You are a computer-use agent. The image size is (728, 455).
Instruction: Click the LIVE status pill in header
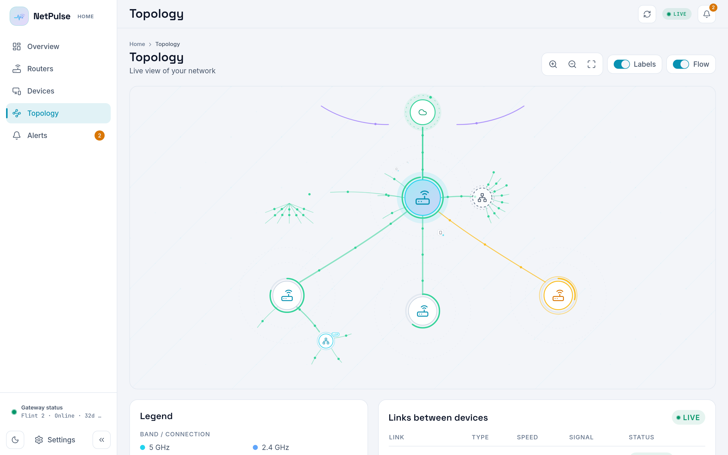676,14
